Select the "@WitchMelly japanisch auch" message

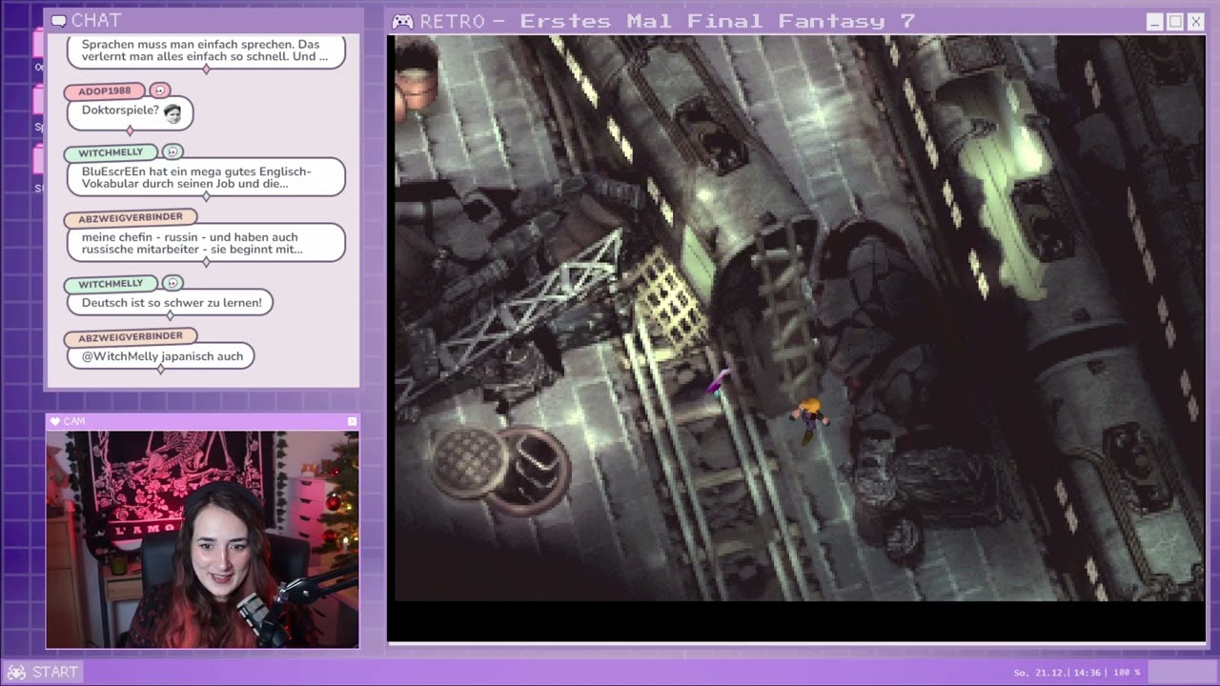tap(161, 356)
